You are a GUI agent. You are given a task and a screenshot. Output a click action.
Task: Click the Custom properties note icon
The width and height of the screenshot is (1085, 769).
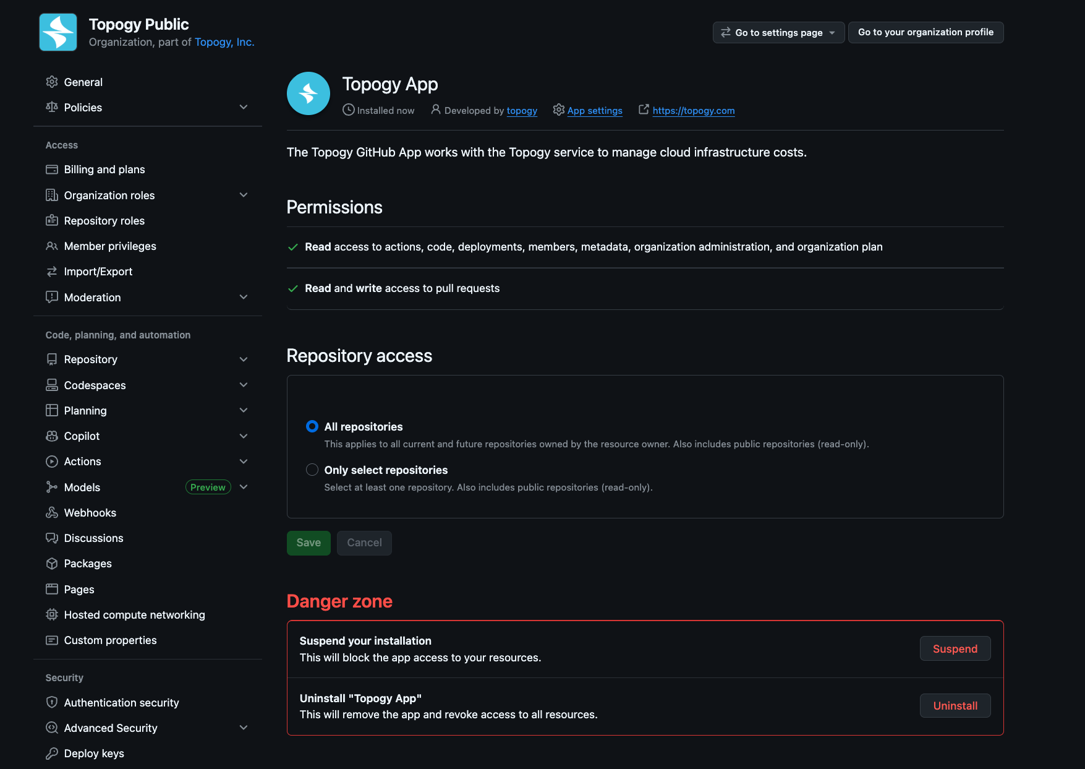pos(52,640)
